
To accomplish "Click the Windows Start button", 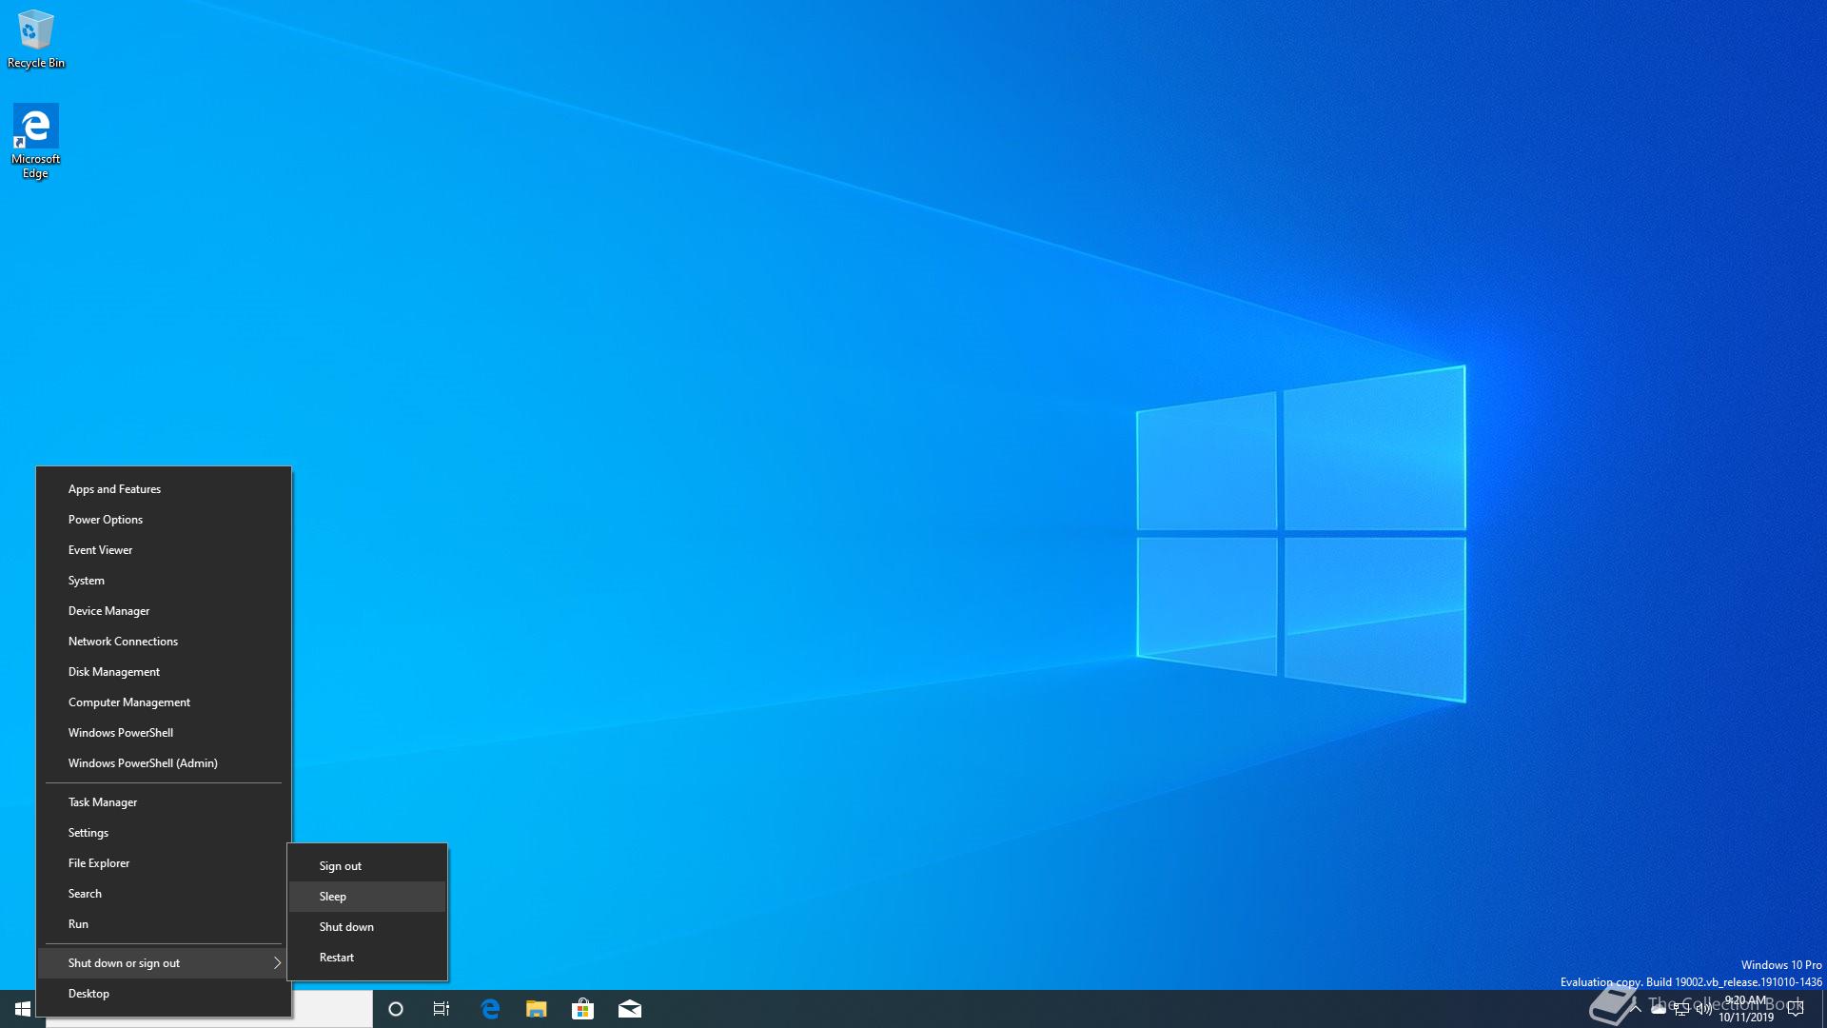I will pos(23,1009).
